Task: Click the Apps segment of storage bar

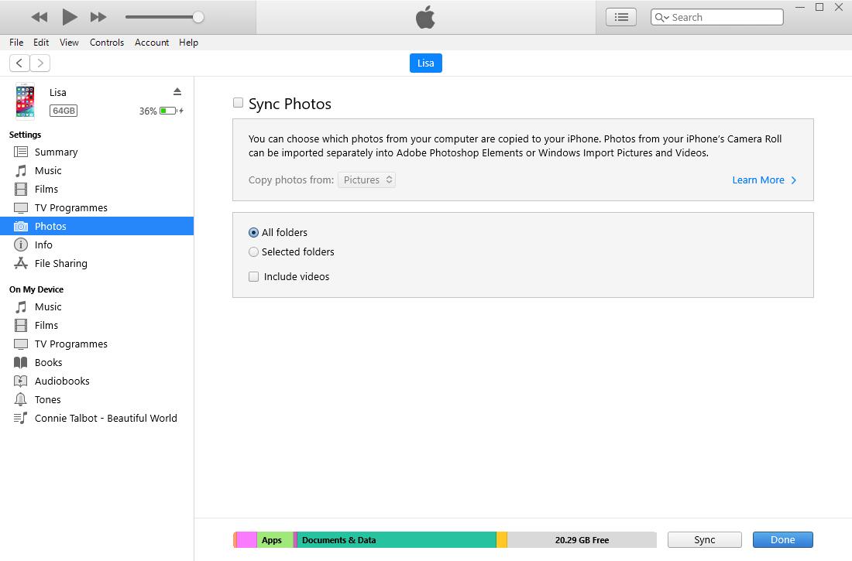Action: (275, 540)
